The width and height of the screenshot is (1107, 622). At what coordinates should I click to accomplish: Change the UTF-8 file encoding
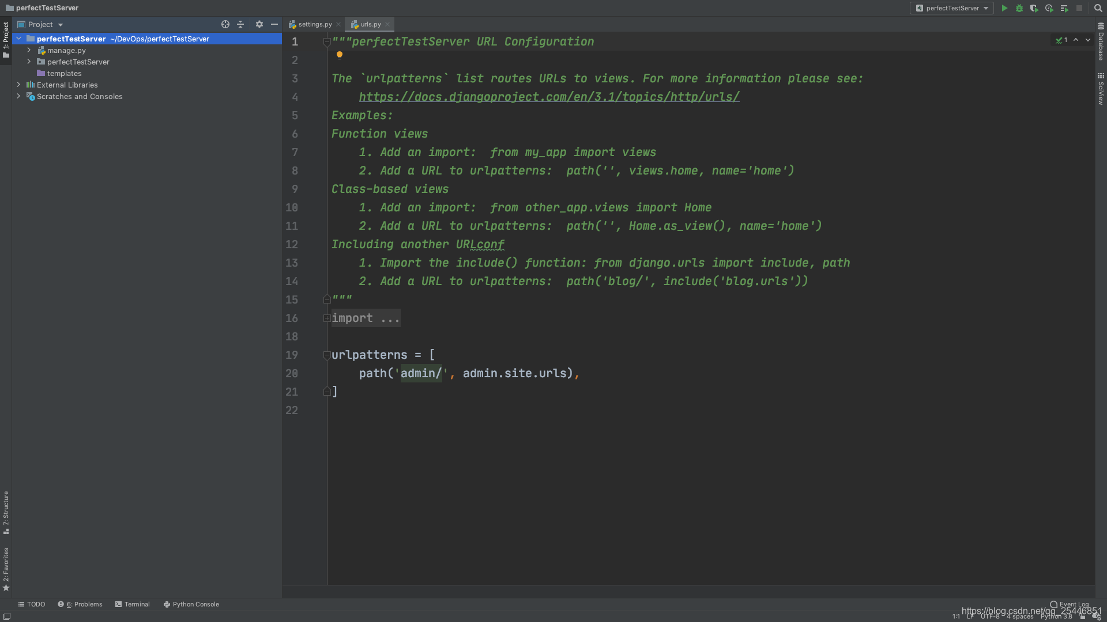[990, 616]
